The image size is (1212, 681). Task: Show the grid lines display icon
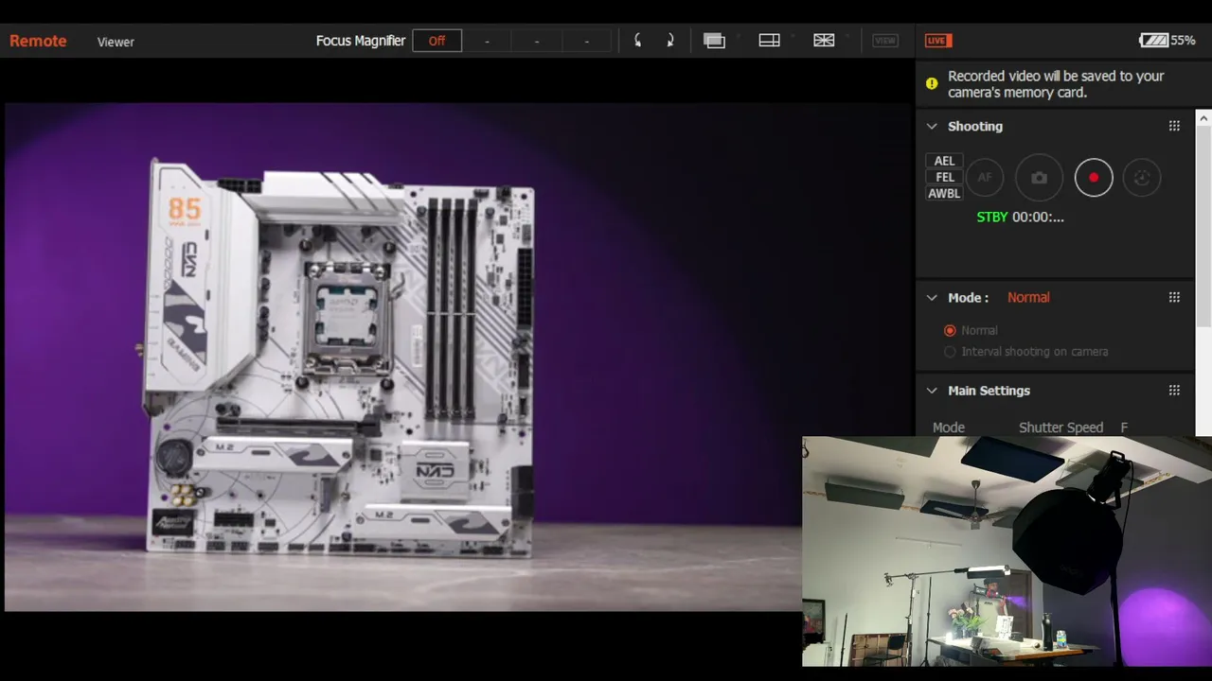pos(824,41)
